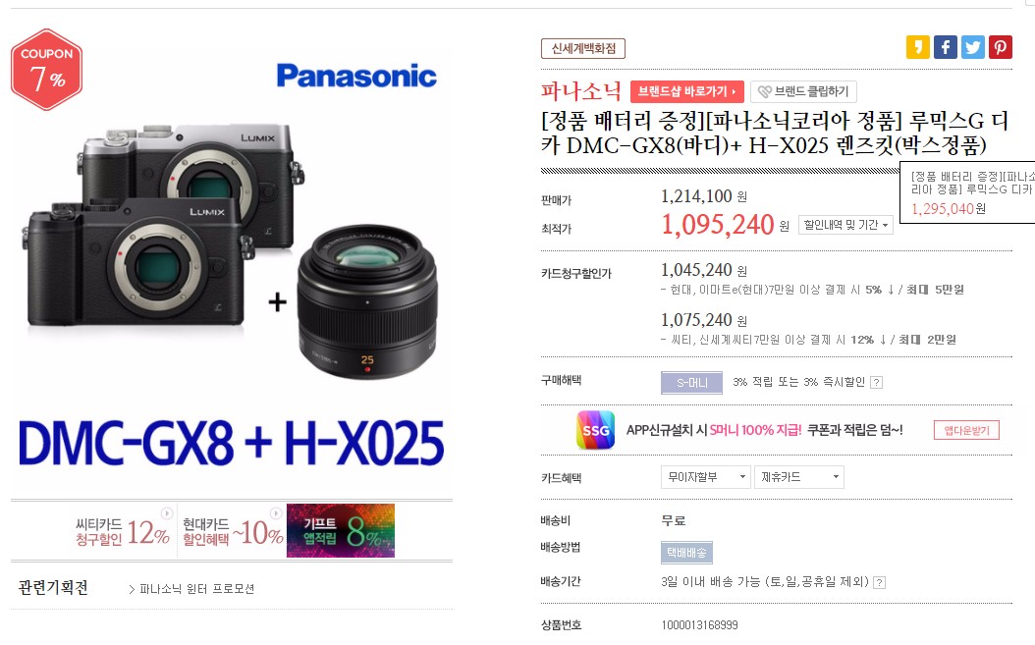The width and height of the screenshot is (1035, 645).
Task: Toggle 브랜드 클립하기 heart button
Action: [803, 91]
